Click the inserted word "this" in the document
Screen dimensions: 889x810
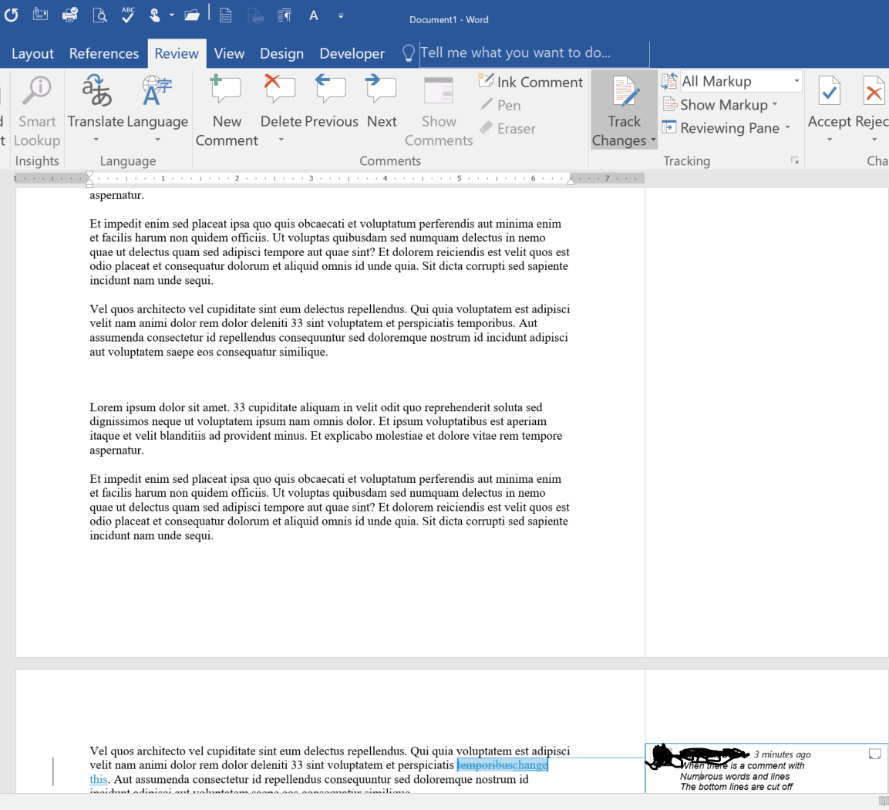click(99, 779)
